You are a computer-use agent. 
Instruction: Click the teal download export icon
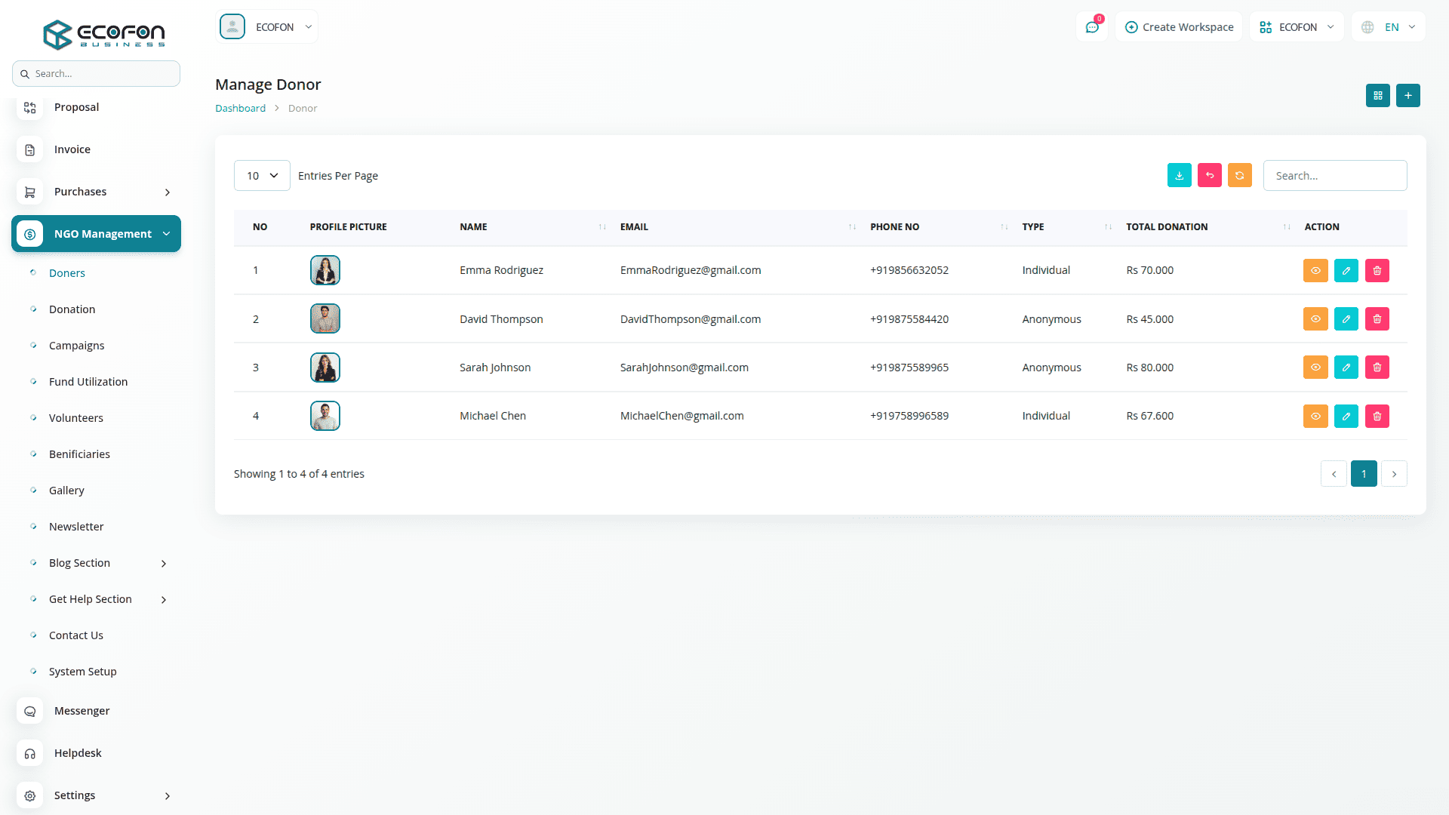(1179, 175)
